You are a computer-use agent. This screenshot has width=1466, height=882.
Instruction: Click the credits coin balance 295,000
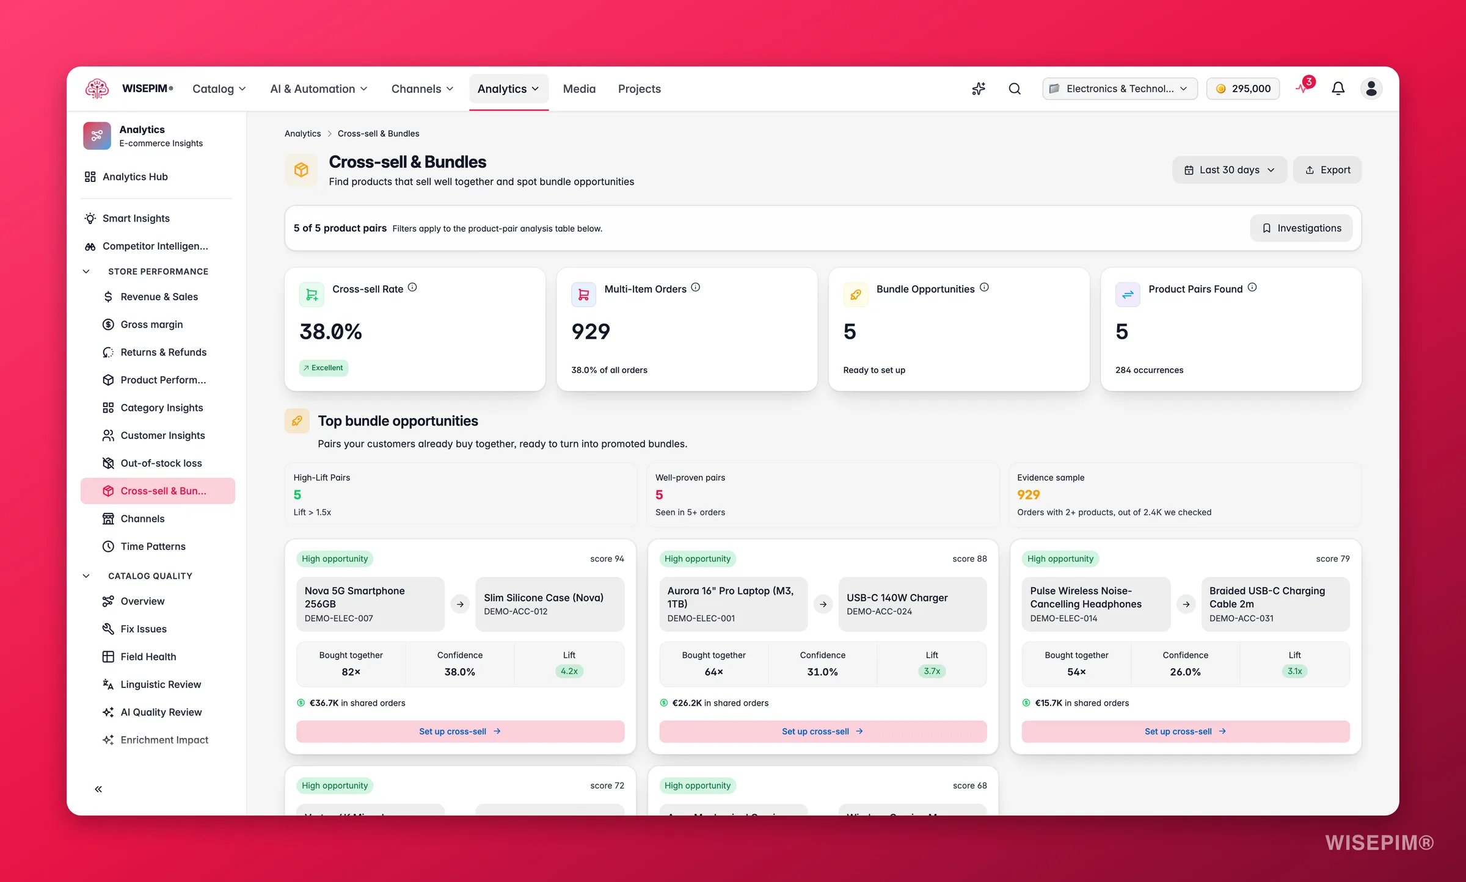point(1243,89)
